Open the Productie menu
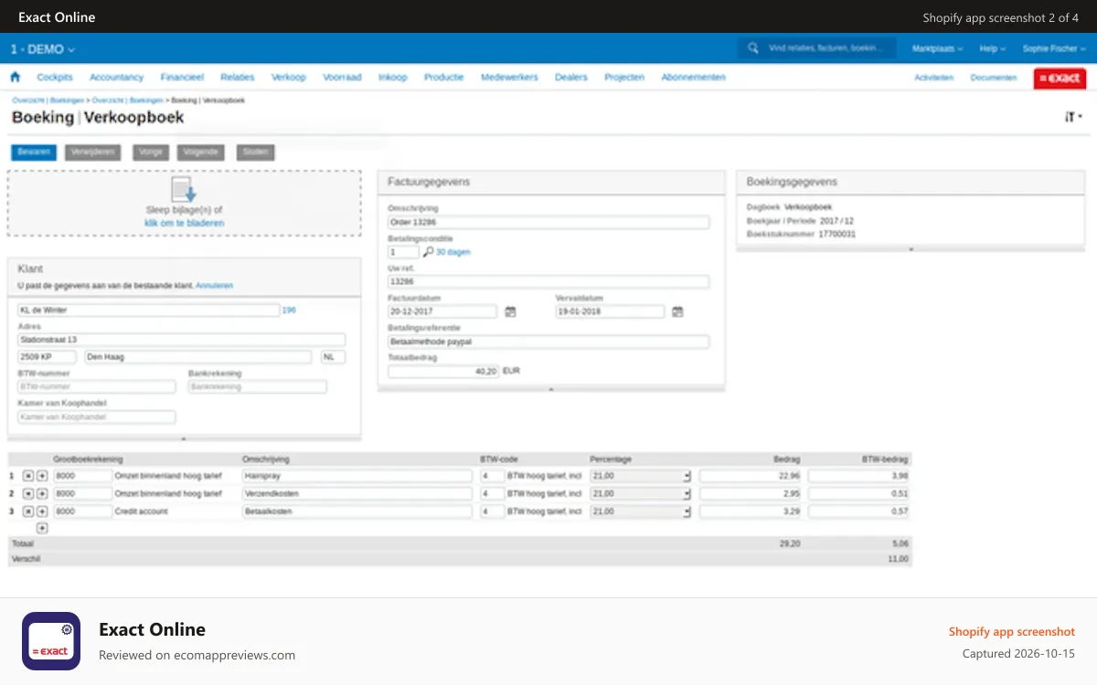Viewport: 1097px width, 685px height. [444, 78]
